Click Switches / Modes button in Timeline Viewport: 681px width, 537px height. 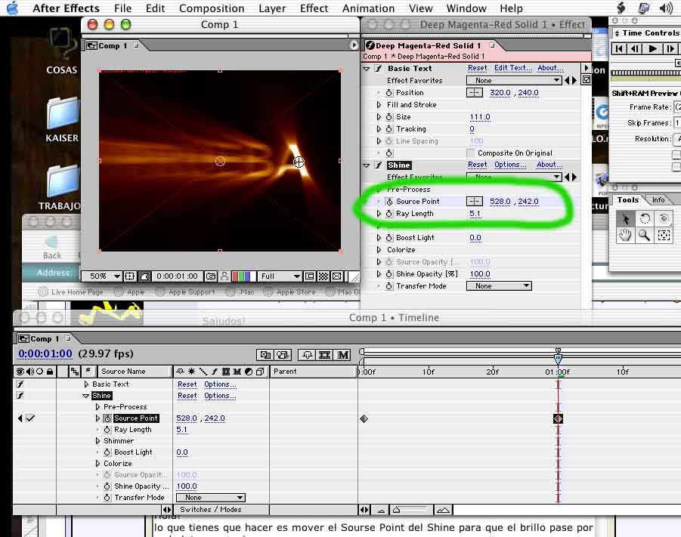211,510
